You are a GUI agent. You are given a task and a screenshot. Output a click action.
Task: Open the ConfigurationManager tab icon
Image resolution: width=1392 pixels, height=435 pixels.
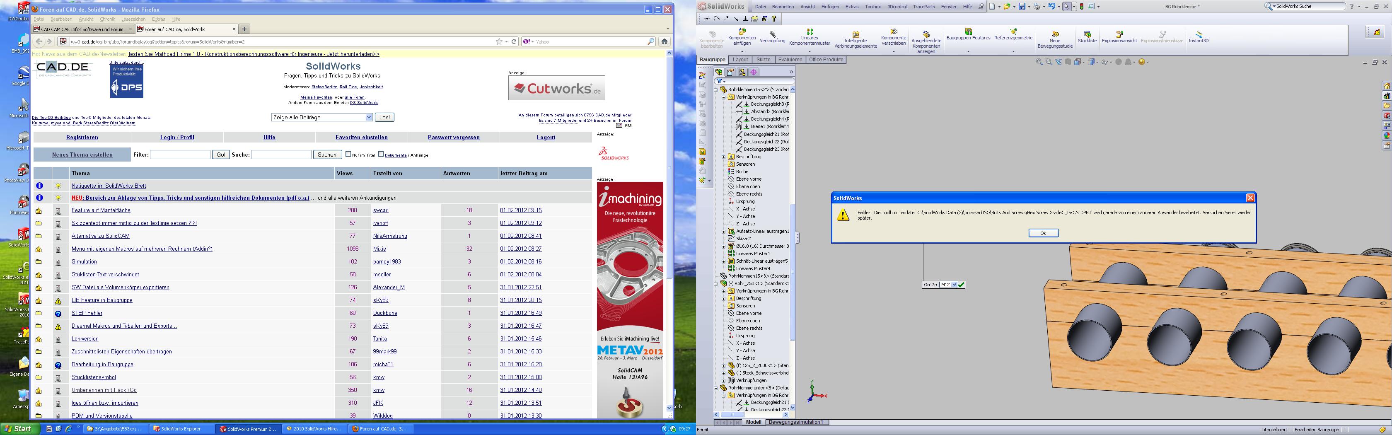(x=742, y=72)
